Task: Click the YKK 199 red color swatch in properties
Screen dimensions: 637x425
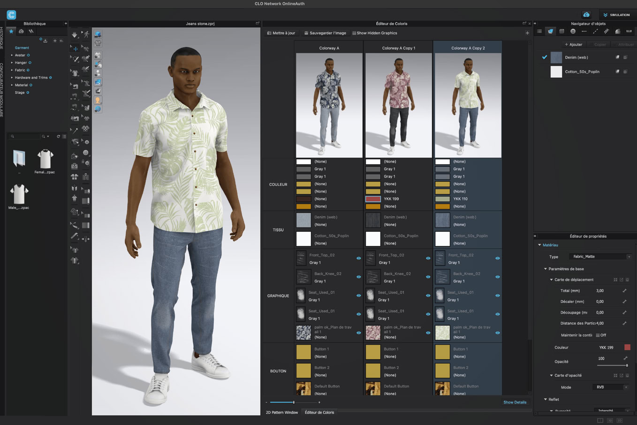Action: [x=627, y=347]
